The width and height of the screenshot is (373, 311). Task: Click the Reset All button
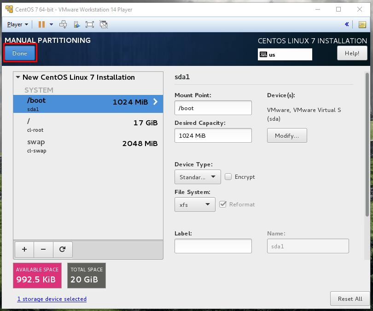pos(350,299)
